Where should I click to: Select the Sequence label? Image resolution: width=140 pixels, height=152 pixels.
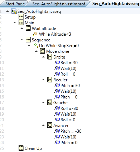point(41,40)
